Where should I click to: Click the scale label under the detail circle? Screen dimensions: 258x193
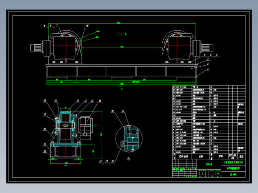(129, 158)
